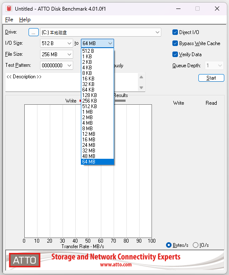Open the I/O Size start 512 B dropdown
Image resolution: width=229 pixels, height=275 pixels.
(57, 43)
